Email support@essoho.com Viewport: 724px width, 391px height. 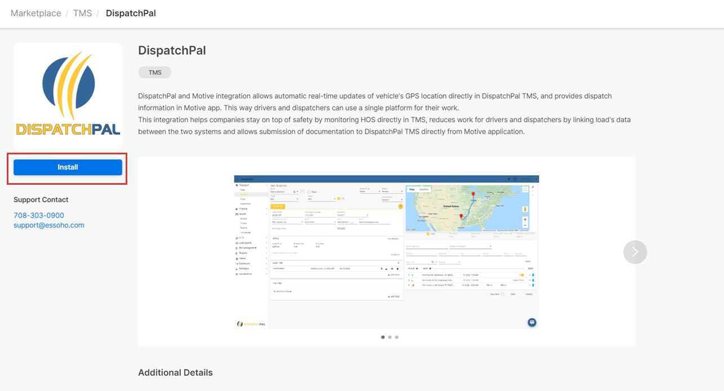coord(49,225)
